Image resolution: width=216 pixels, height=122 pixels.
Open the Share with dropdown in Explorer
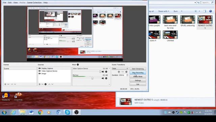pos(163,11)
